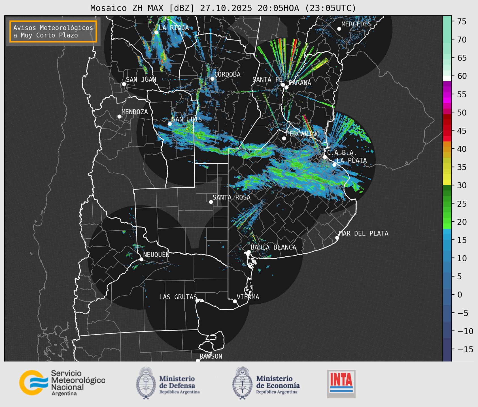Click the 60 dBZ white color band
The width and height of the screenshot is (478, 407).
(447, 78)
